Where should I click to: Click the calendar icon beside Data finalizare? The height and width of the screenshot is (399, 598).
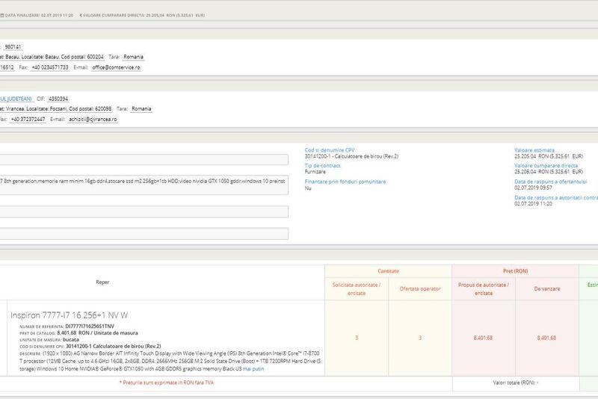click(x=2, y=13)
